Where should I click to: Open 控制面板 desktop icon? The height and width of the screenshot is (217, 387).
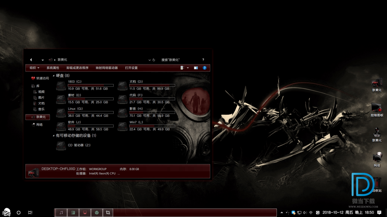(x=377, y=110)
